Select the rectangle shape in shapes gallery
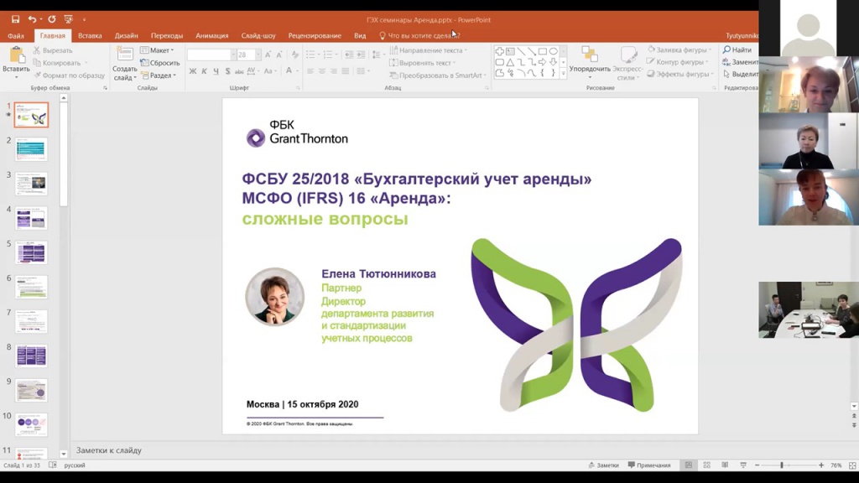This screenshot has height=483, width=859. [543, 51]
